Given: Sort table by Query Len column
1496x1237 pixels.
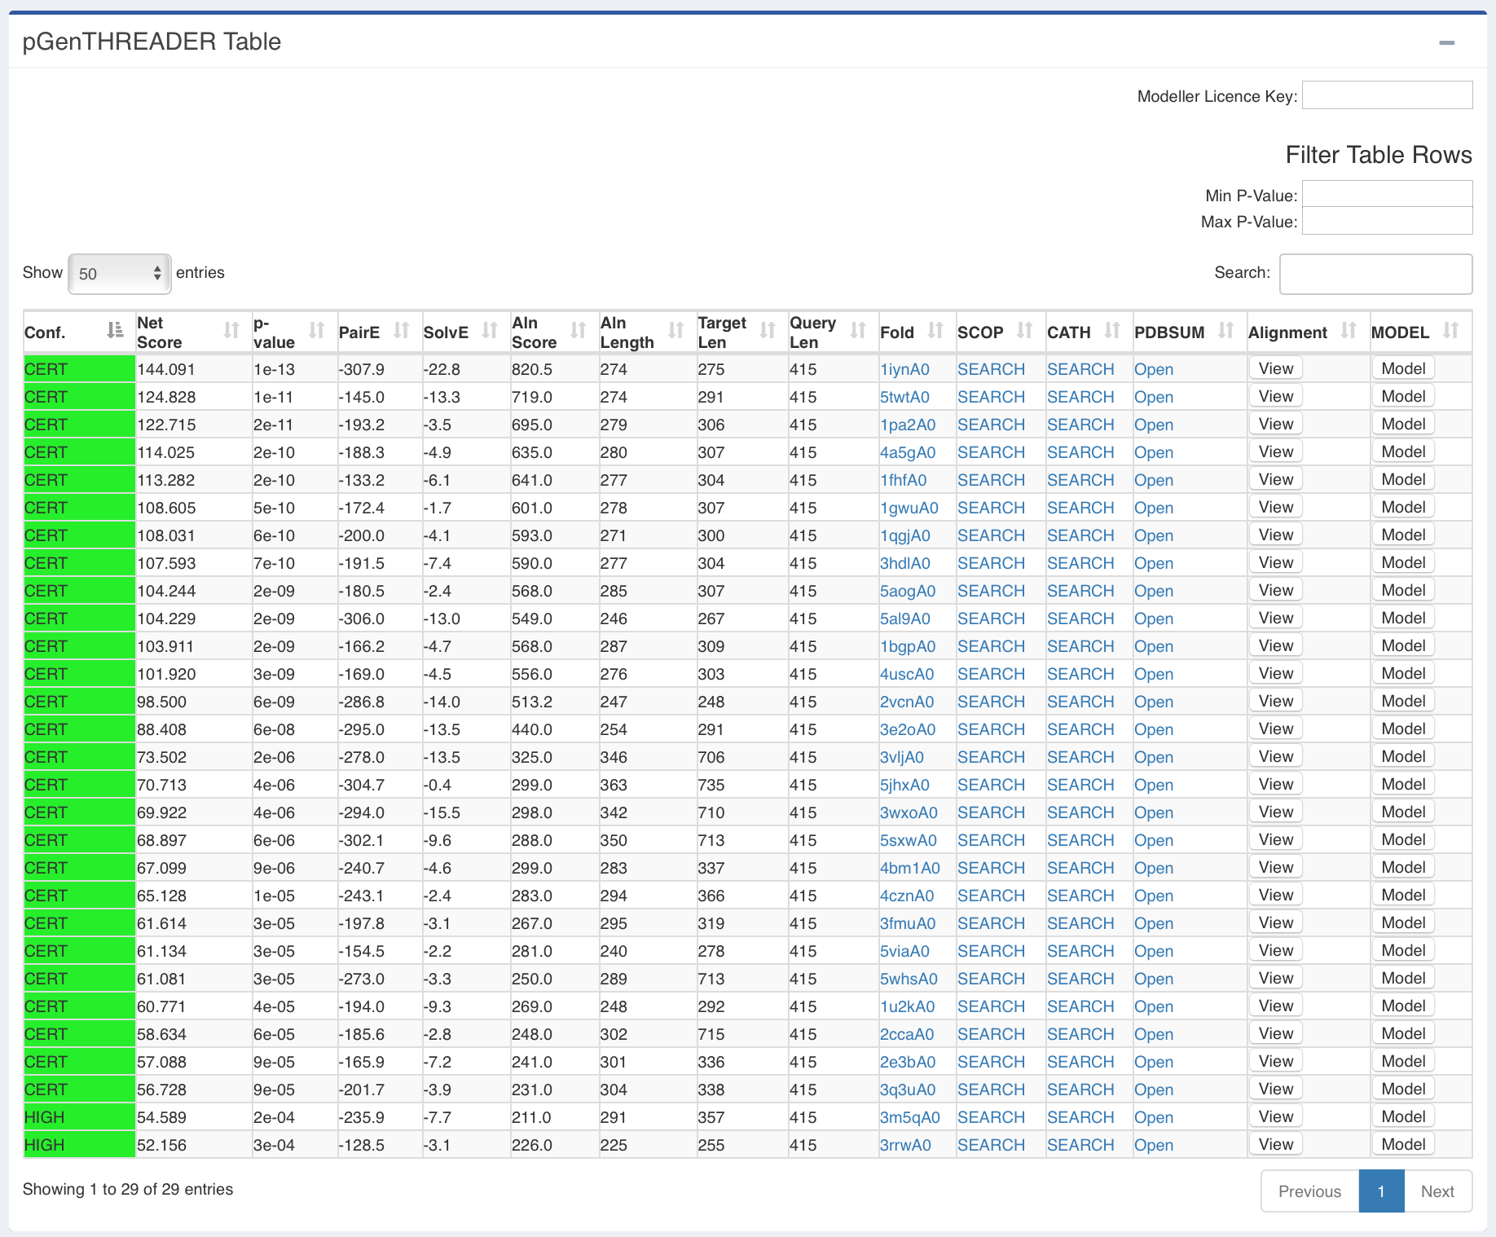Looking at the screenshot, I should click(834, 332).
